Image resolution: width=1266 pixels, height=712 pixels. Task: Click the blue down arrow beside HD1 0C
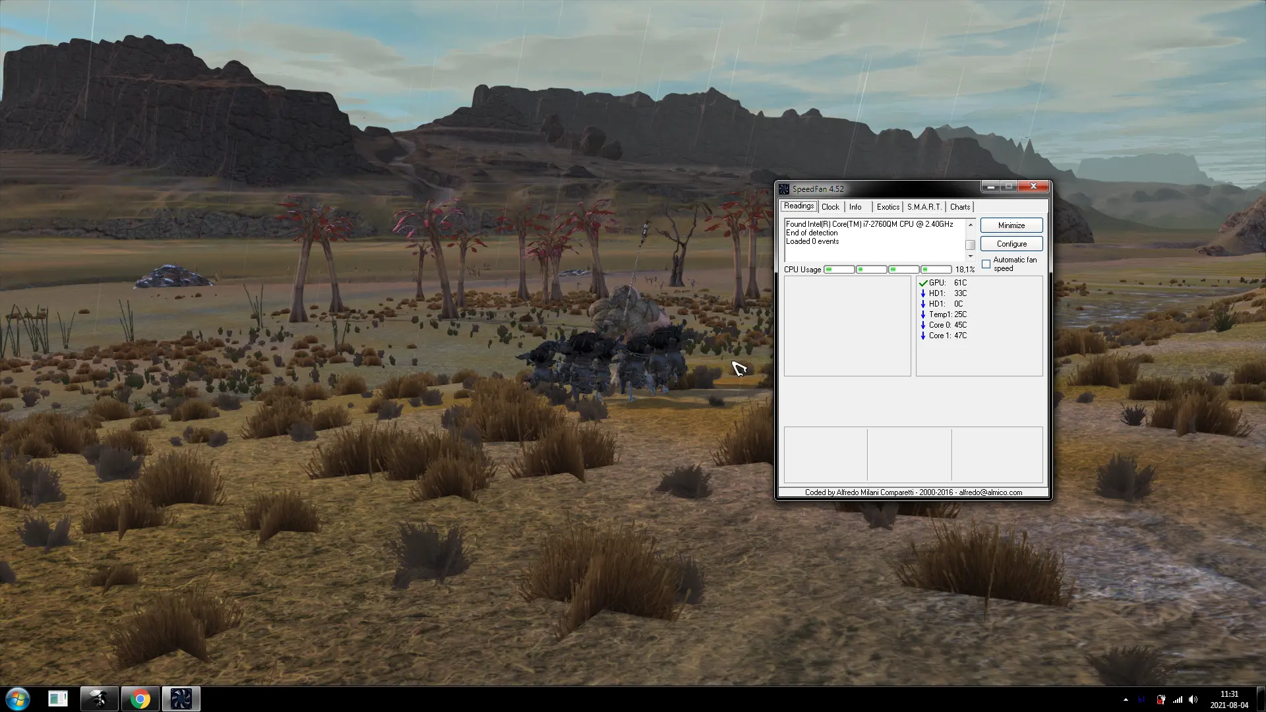click(923, 304)
